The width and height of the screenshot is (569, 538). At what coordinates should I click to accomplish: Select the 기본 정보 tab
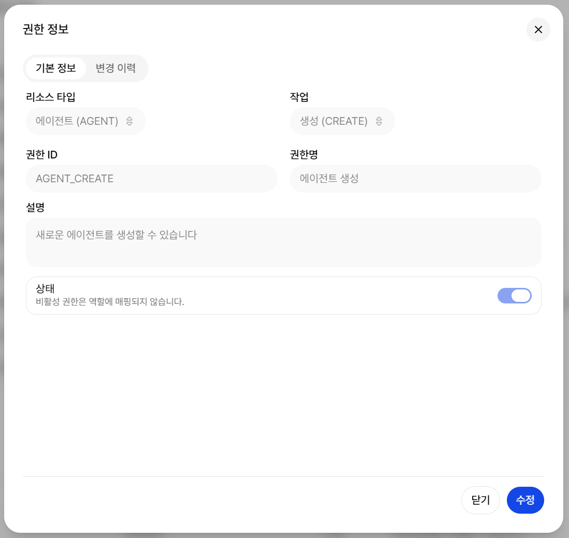(56, 68)
